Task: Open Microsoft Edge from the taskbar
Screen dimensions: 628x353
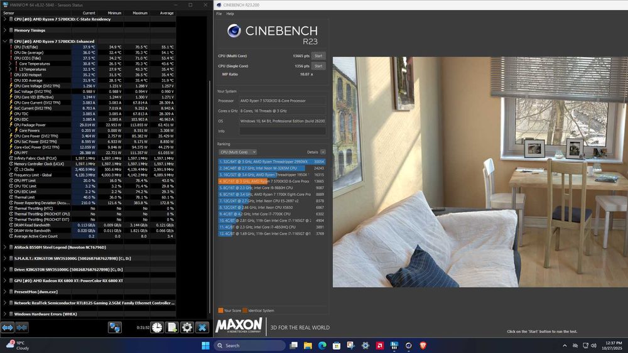Action: pos(322,345)
